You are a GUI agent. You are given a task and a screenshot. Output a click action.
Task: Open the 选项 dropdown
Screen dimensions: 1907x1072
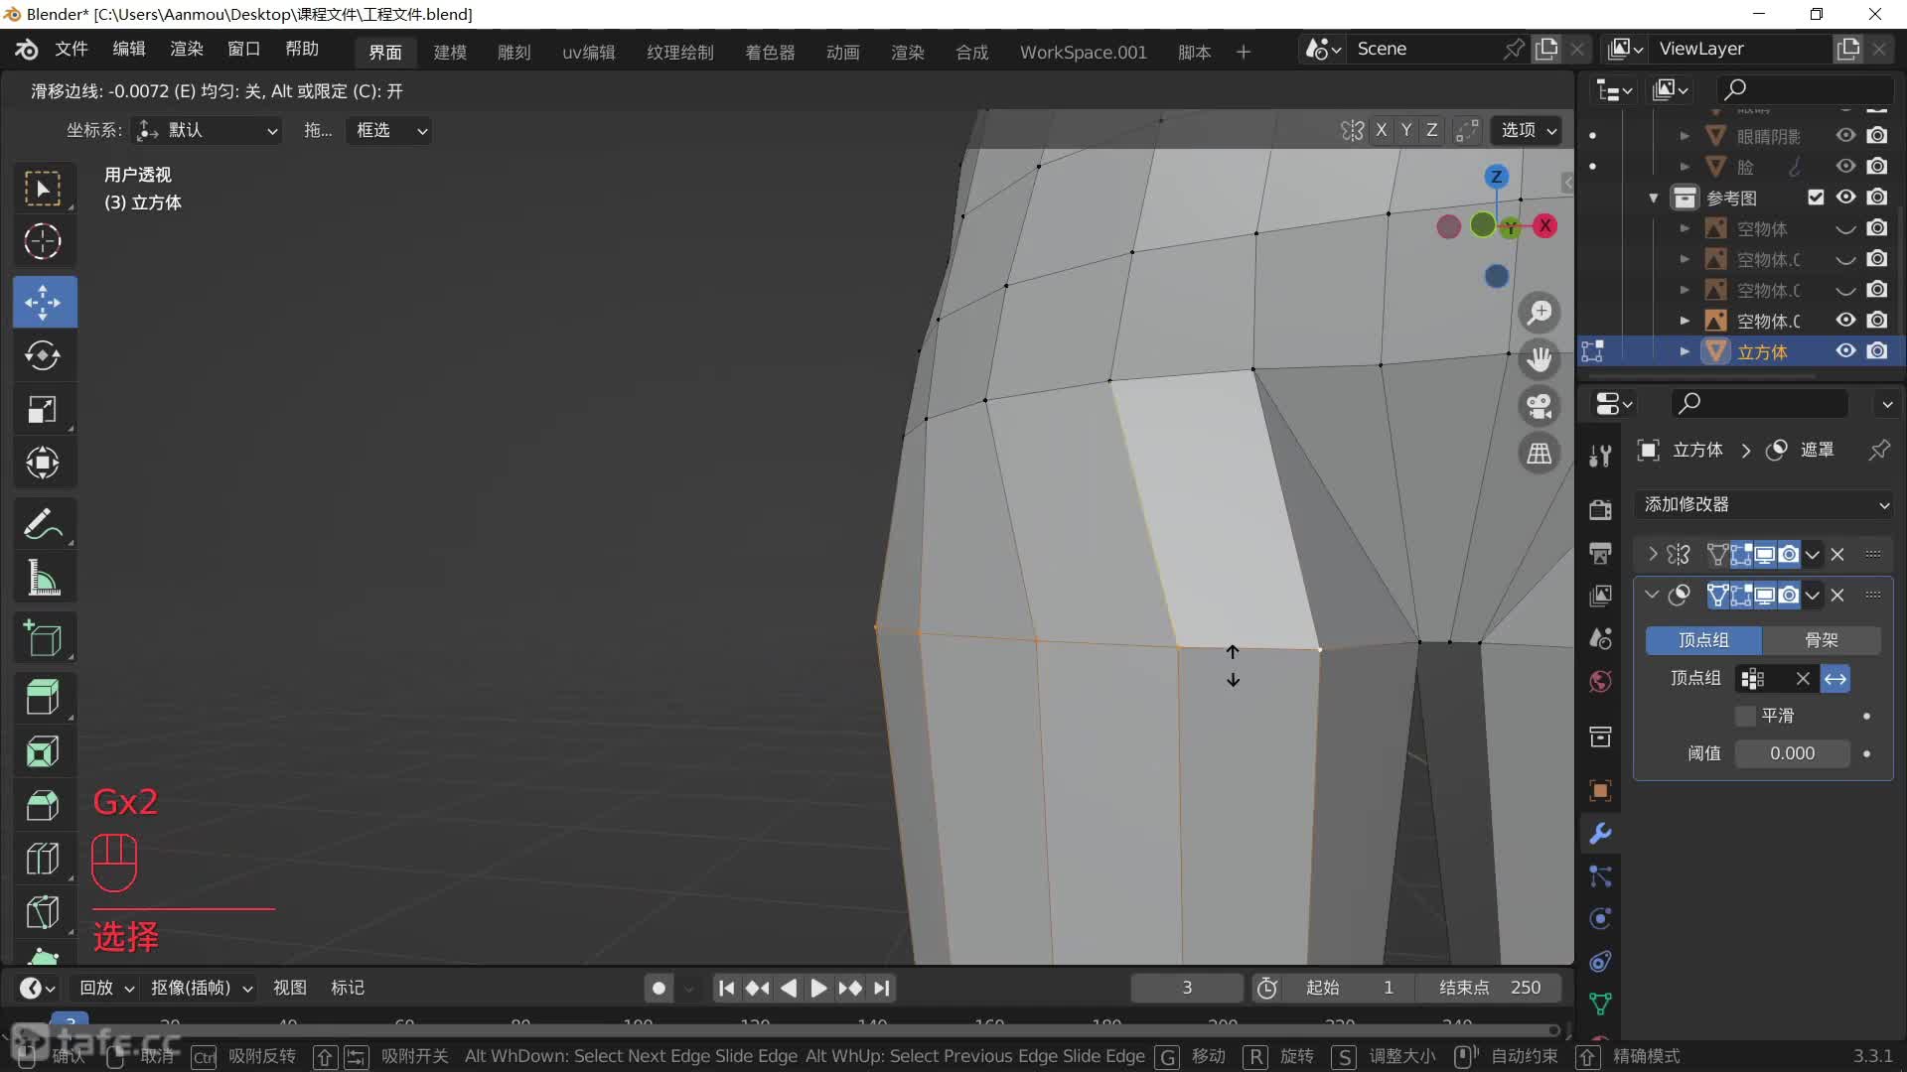(1529, 130)
